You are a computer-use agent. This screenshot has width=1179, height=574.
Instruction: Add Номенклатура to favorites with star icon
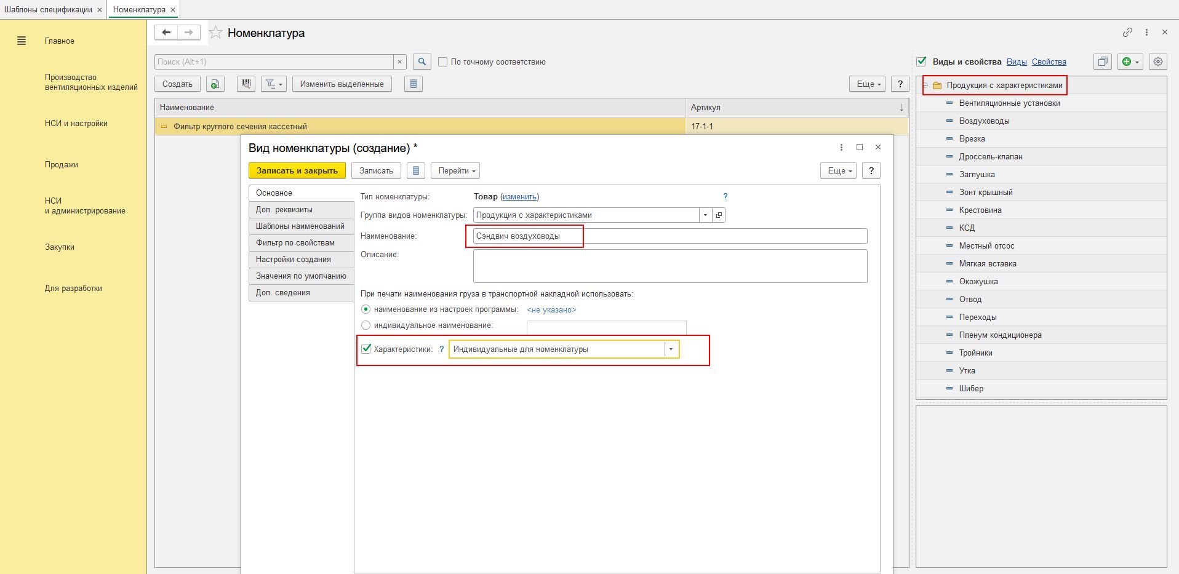point(215,33)
